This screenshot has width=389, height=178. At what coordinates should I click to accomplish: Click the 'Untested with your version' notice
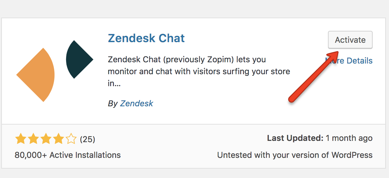coord(295,155)
